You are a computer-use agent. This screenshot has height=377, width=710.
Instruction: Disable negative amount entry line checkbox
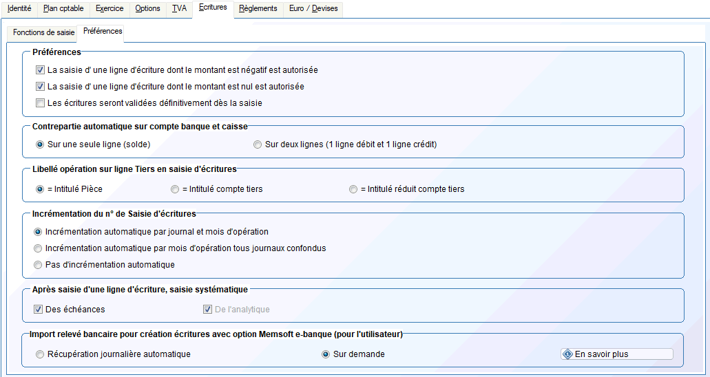tap(40, 70)
